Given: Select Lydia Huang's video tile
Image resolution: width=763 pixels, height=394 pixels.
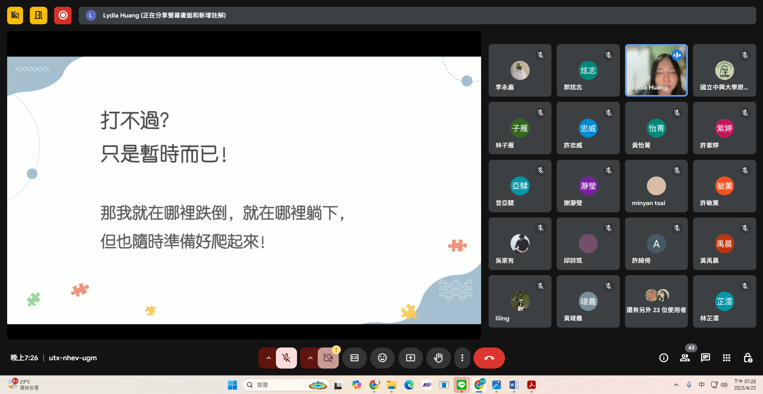Looking at the screenshot, I should pos(656,70).
